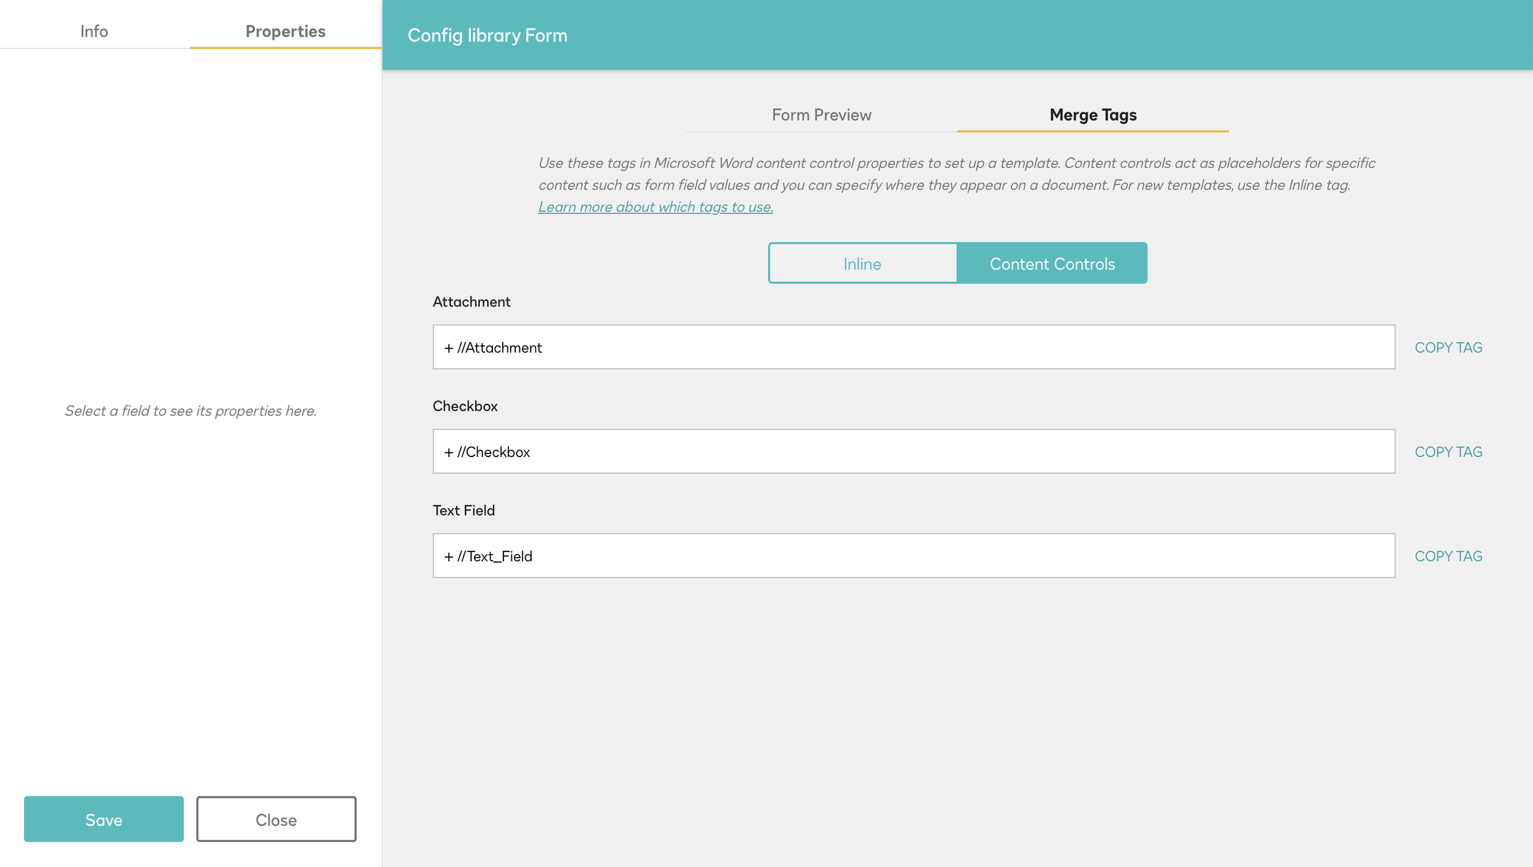This screenshot has width=1533, height=867.
Task: Save the form configuration
Action: pos(103,819)
